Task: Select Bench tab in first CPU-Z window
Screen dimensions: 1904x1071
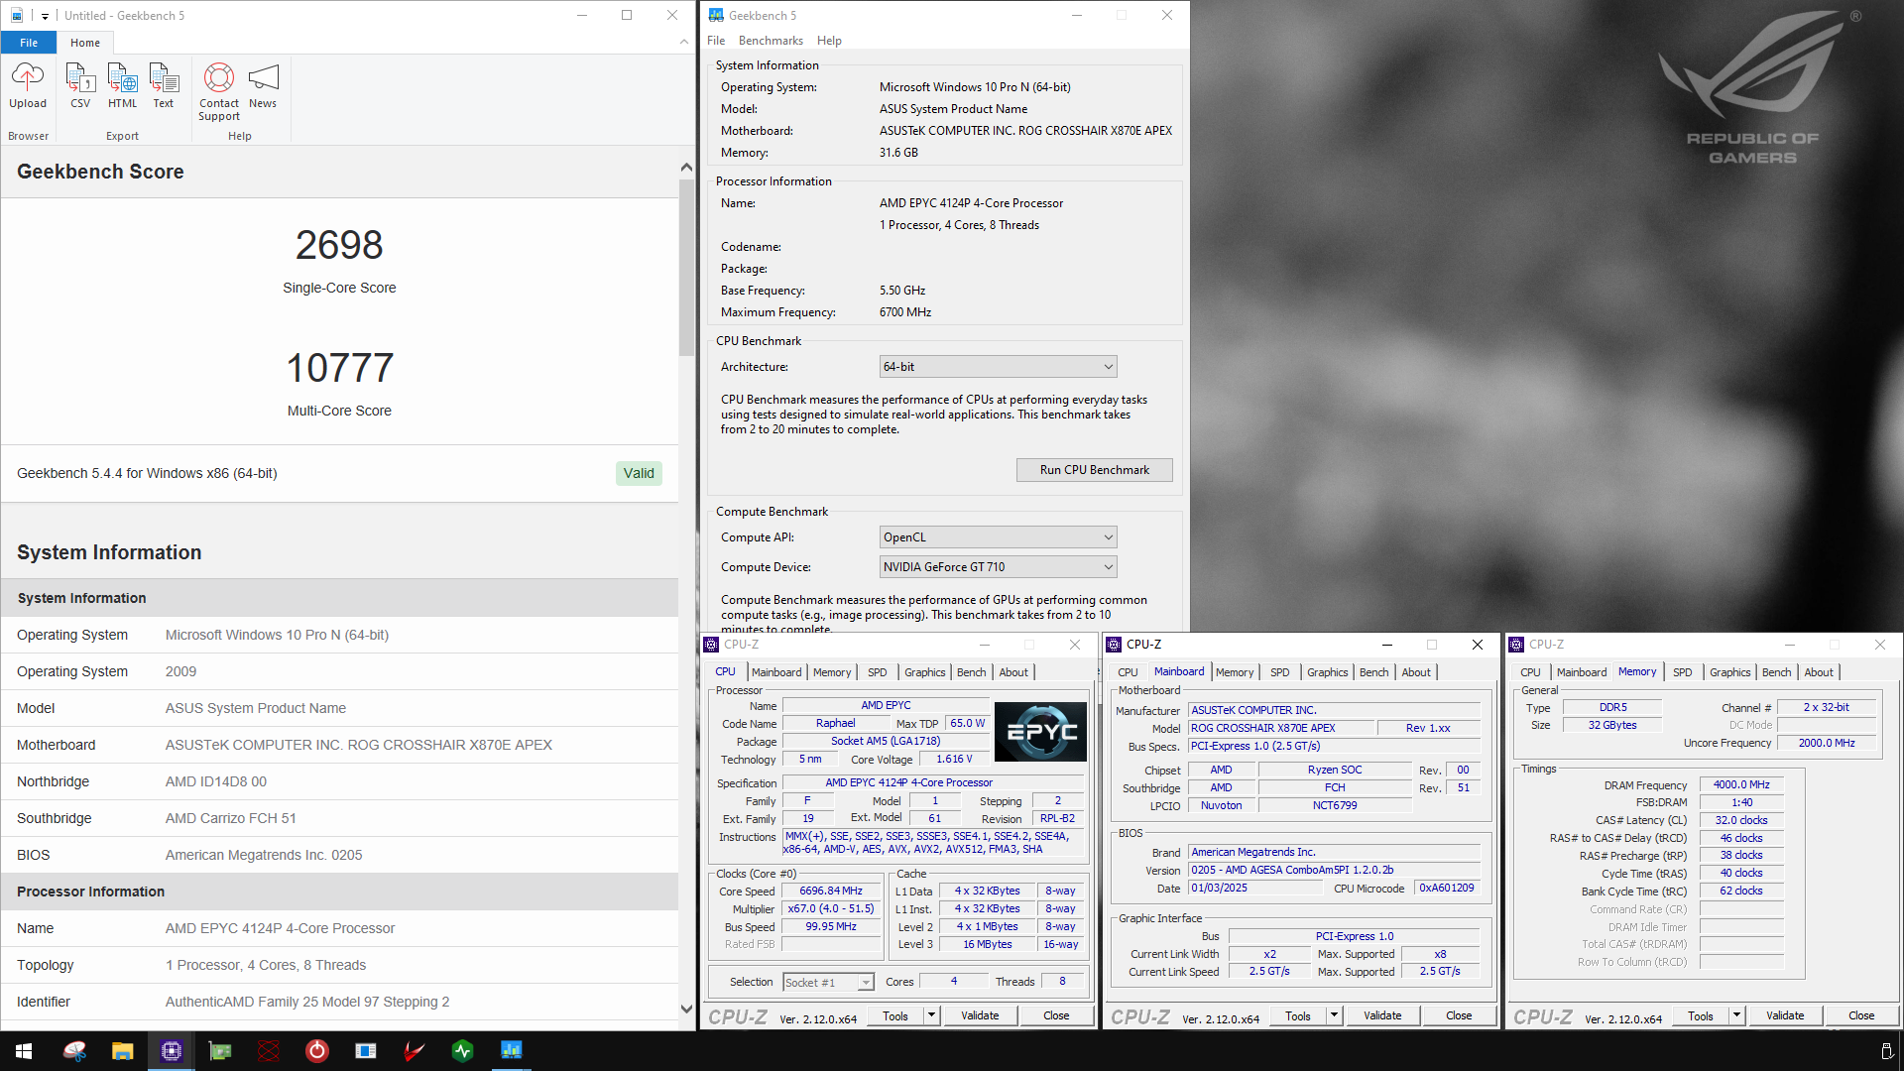Action: point(971,672)
